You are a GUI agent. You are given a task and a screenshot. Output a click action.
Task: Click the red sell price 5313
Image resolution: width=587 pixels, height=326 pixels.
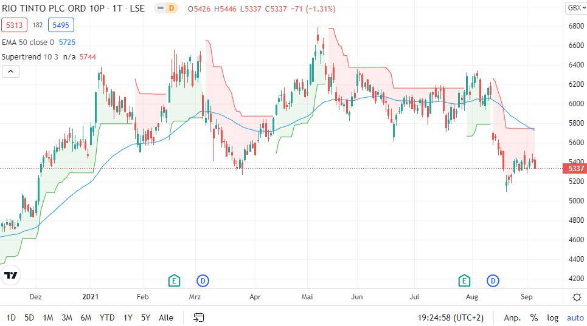coord(14,25)
